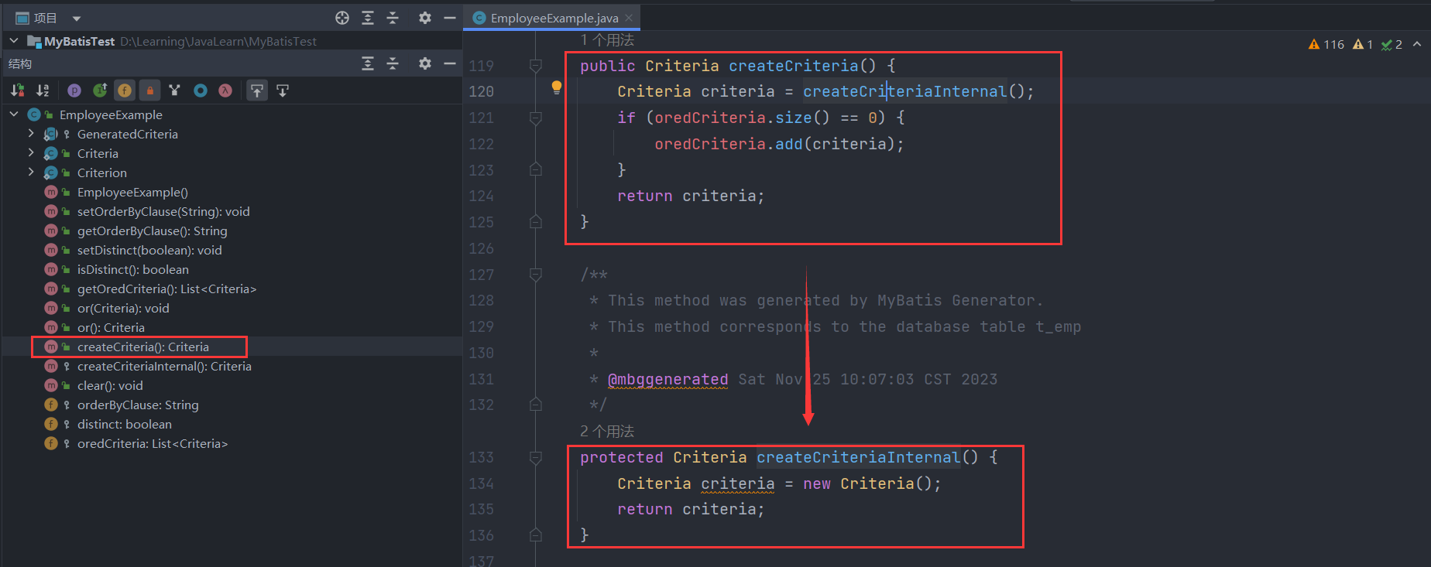Collapse the EmployeeExample class node in structure

pyautogui.click(x=14, y=114)
